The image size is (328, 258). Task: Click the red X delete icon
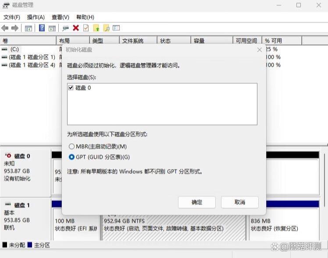pos(76,28)
